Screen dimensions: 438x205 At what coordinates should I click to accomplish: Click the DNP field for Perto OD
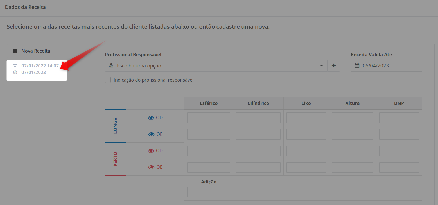(x=399, y=151)
